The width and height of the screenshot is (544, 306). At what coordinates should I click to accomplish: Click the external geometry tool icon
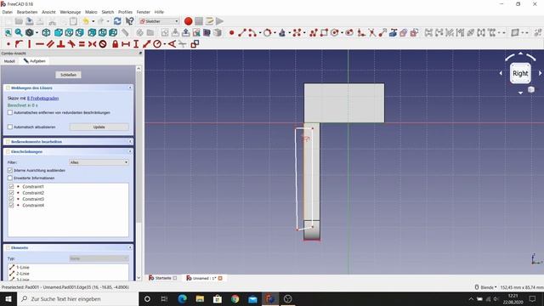tap(393, 32)
